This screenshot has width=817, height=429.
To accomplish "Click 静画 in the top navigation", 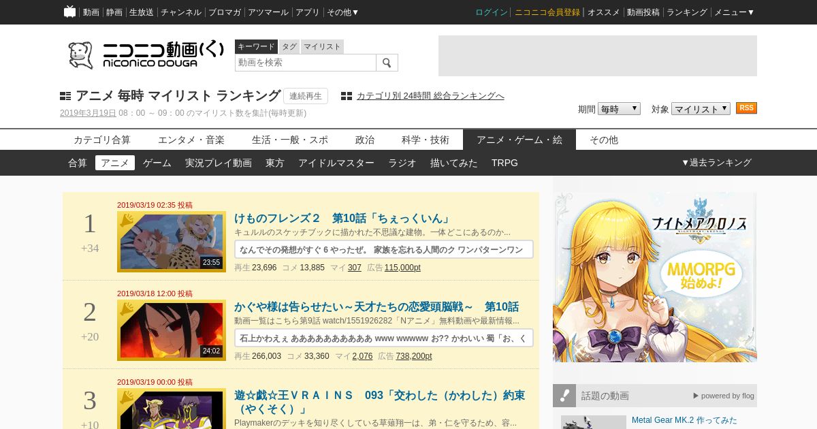I will tap(114, 12).
